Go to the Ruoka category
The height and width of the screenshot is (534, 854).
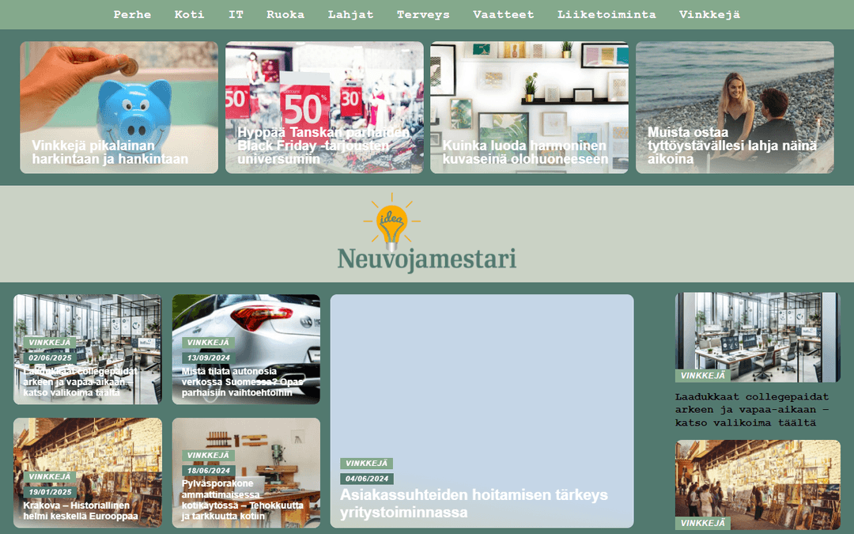pos(285,15)
